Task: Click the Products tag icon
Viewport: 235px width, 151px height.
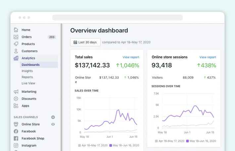Action: pos(16,44)
